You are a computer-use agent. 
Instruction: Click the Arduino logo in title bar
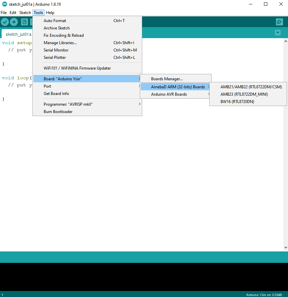(5, 4)
